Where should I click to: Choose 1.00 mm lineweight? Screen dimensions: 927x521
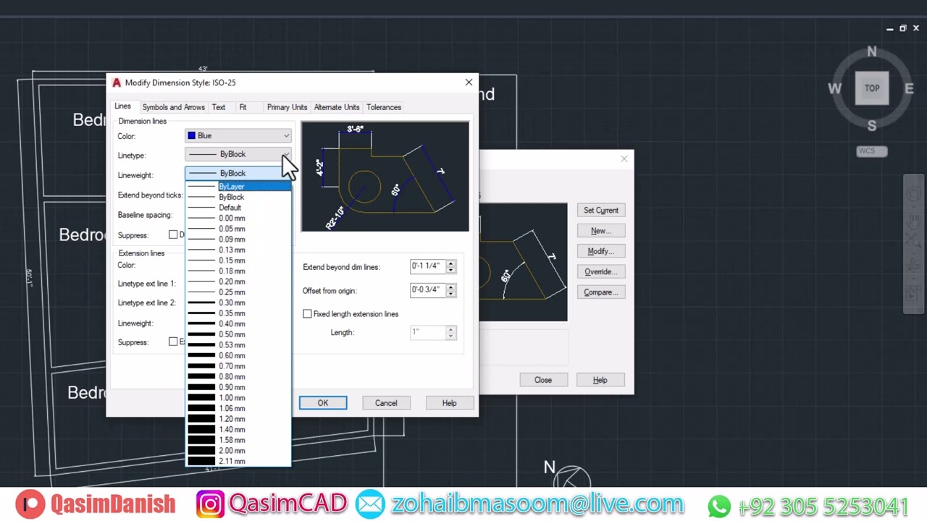[238, 398]
